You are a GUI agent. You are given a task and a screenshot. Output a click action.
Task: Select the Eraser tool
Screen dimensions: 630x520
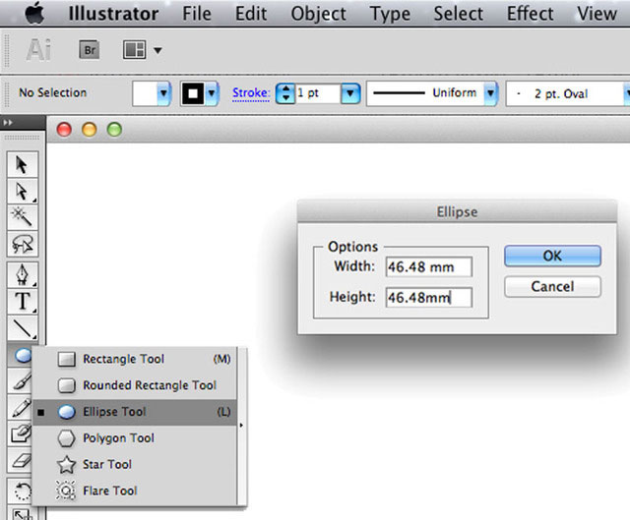click(x=20, y=460)
